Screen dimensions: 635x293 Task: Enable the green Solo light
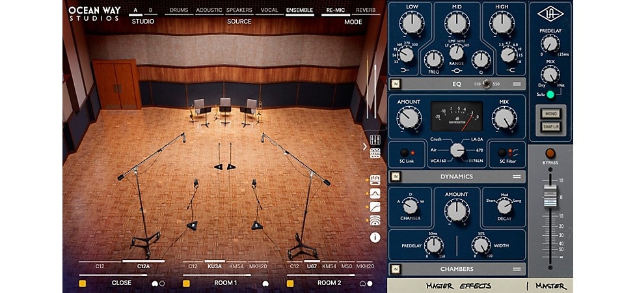coord(550,94)
